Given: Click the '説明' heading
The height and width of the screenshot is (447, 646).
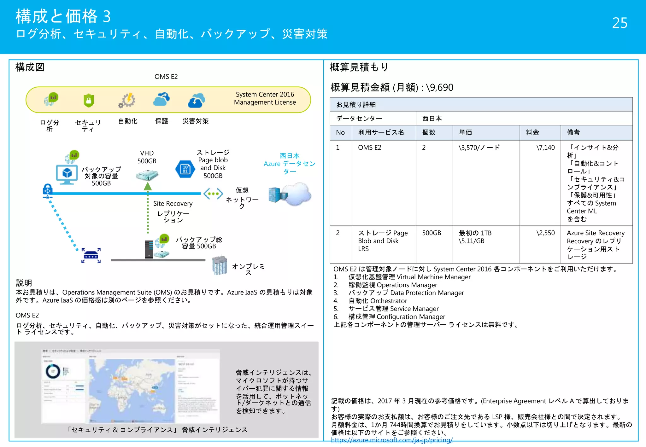Looking at the screenshot, I should [24, 283].
